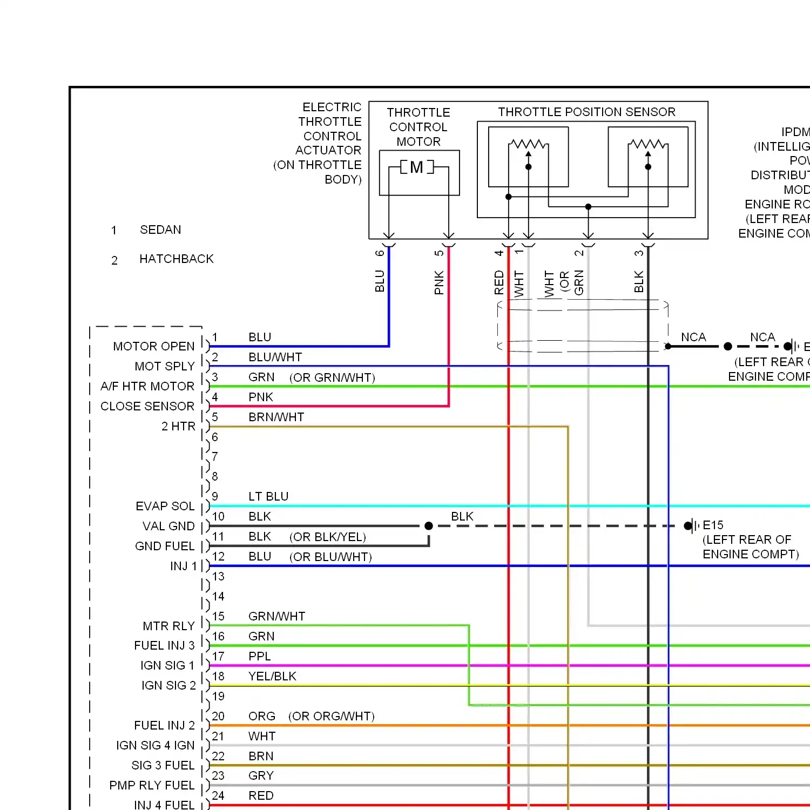Select the FUEL INJ 2 label
This screenshot has height=810, width=810.
[x=164, y=725]
